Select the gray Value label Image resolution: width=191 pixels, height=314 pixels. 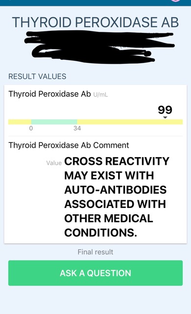(x=54, y=163)
